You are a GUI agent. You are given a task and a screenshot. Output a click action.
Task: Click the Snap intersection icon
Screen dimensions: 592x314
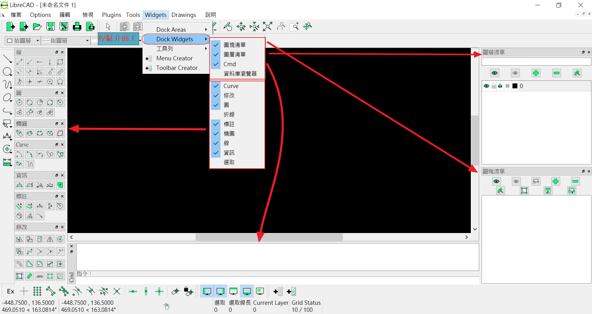[117, 291]
